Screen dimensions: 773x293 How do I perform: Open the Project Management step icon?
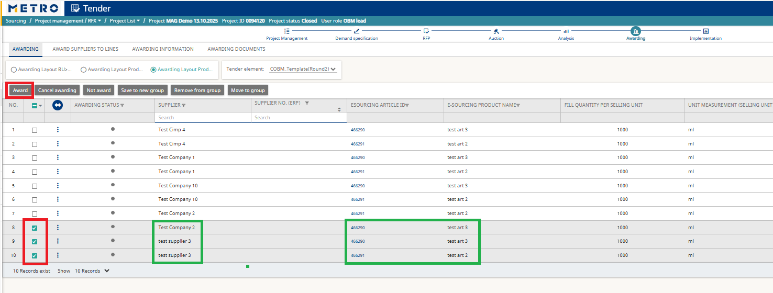[x=286, y=31]
